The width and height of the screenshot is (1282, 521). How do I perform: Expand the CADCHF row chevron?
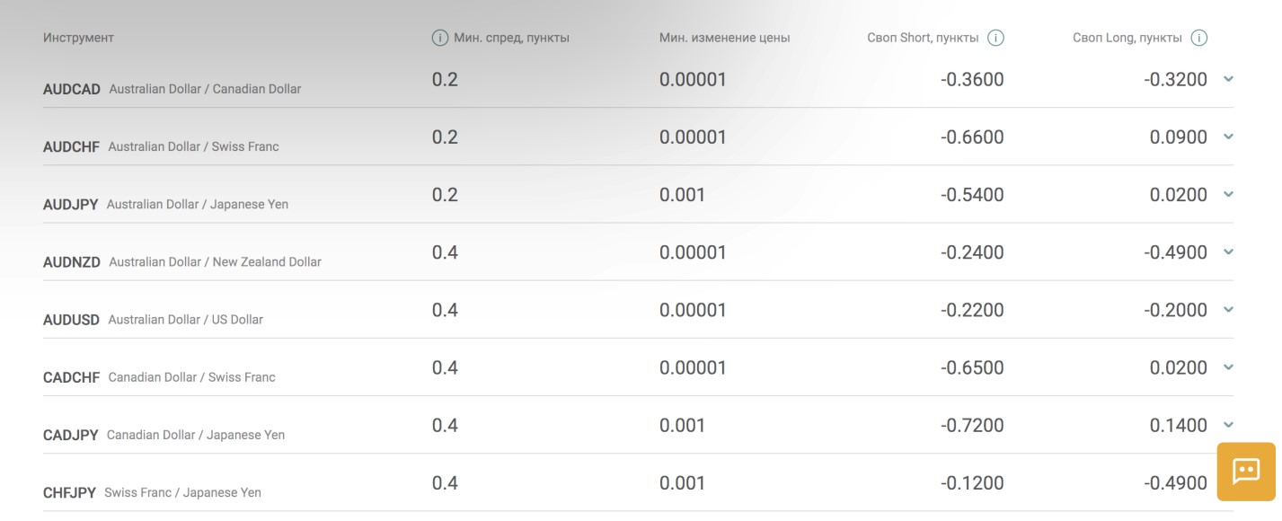[1228, 366]
